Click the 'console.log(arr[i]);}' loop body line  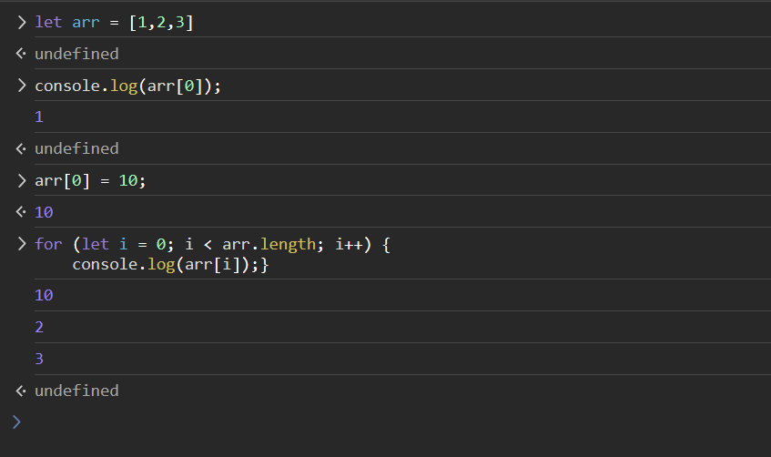[170, 264]
